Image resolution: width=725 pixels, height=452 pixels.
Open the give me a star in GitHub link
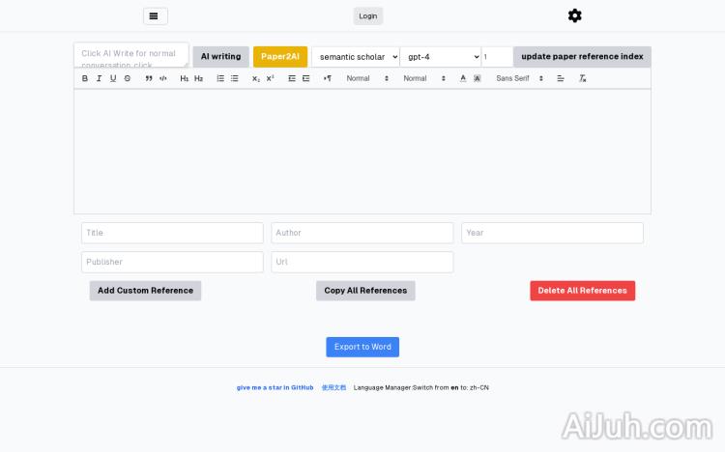275,387
